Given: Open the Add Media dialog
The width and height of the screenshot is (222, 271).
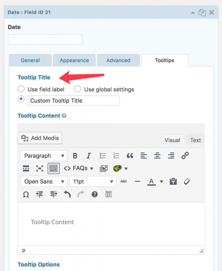Looking at the screenshot, I should (40, 138).
